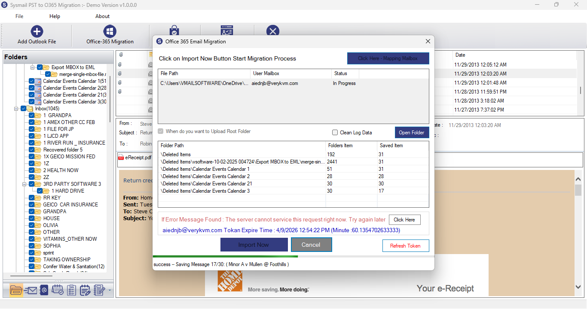Toggle the Recovered folder 5 checkbox
The height and width of the screenshot is (309, 587).
32,150
